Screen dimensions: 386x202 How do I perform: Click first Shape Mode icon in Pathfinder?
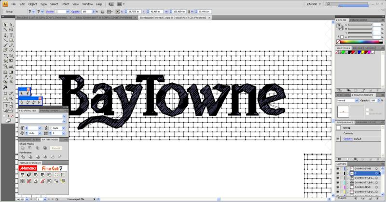coord(23,148)
